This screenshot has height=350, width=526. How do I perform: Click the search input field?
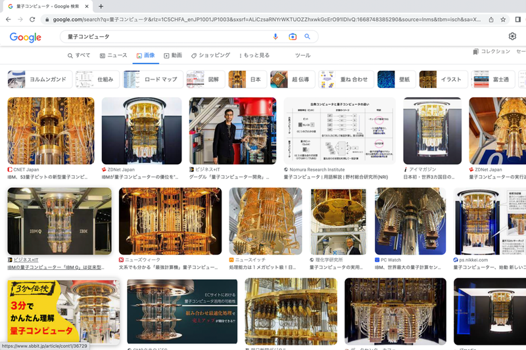168,37
